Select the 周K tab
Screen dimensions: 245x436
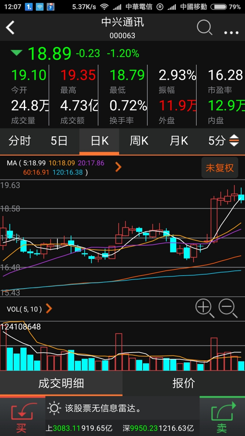139,141
